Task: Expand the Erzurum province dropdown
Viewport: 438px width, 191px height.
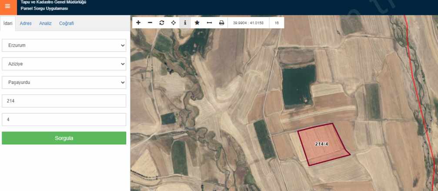Action: pyautogui.click(x=64, y=45)
